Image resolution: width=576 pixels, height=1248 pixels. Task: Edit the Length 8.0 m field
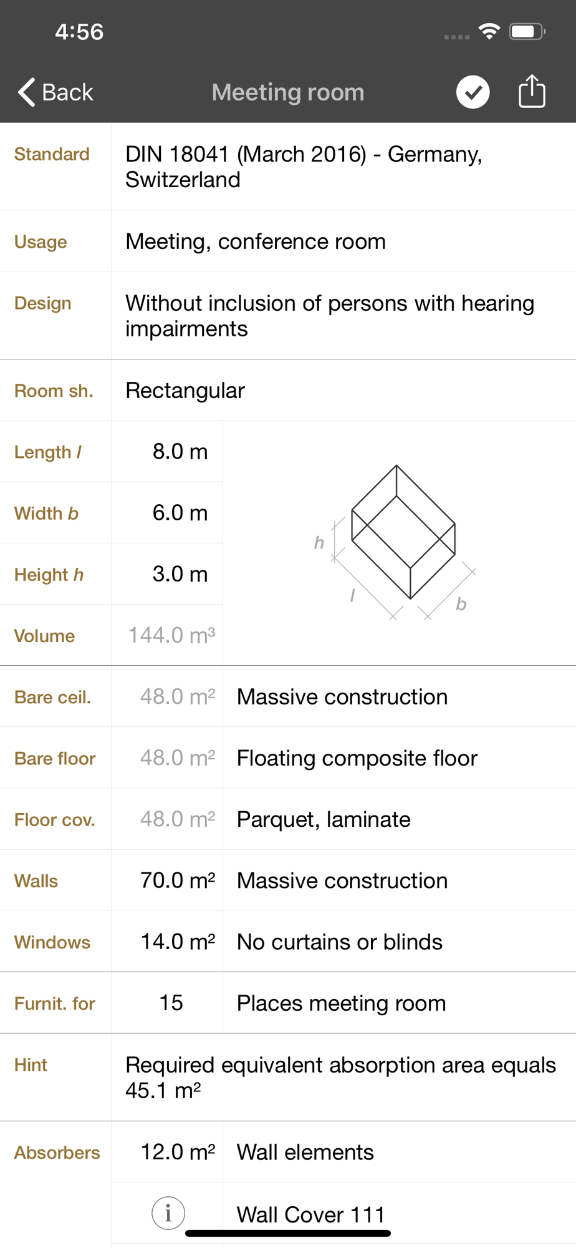(167, 451)
